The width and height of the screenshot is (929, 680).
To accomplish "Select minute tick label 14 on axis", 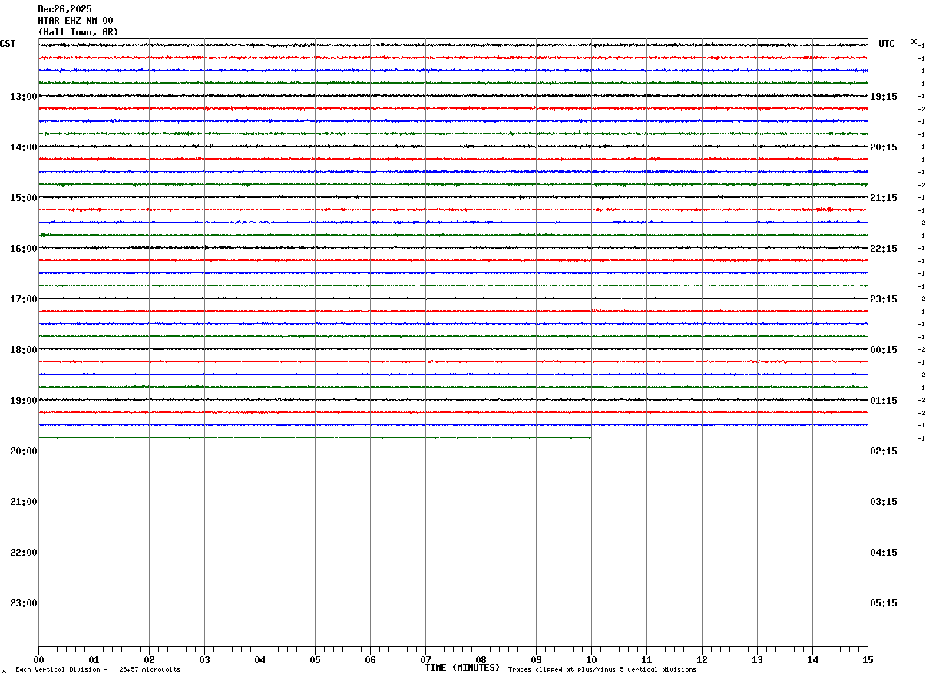I will pyautogui.click(x=812, y=660).
